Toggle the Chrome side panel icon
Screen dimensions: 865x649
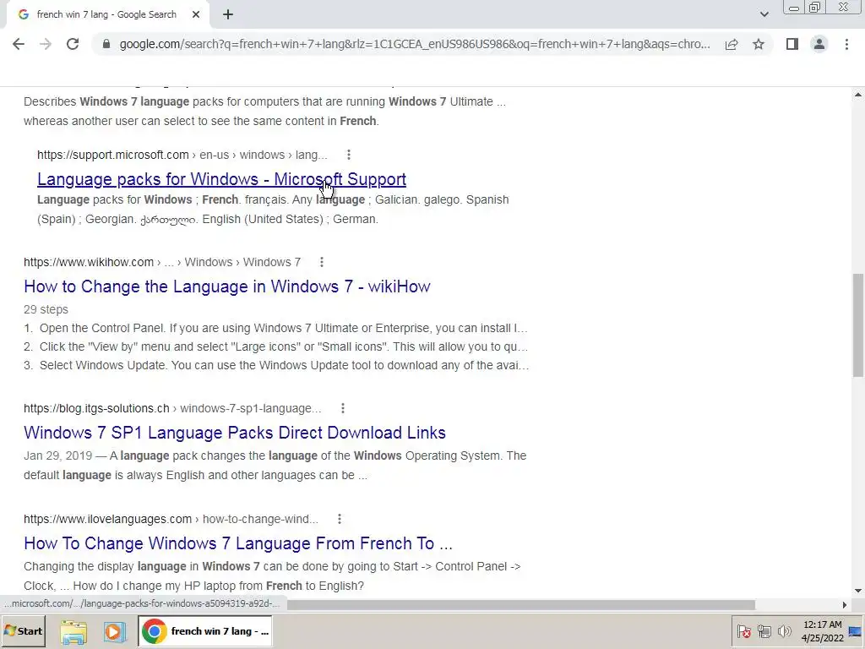coord(792,44)
